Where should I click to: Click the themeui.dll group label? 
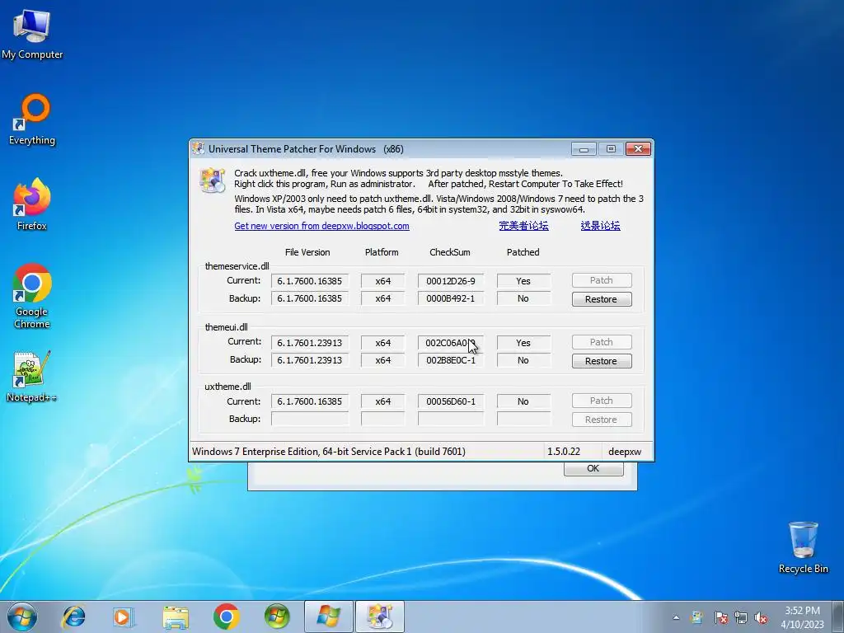[x=226, y=327]
